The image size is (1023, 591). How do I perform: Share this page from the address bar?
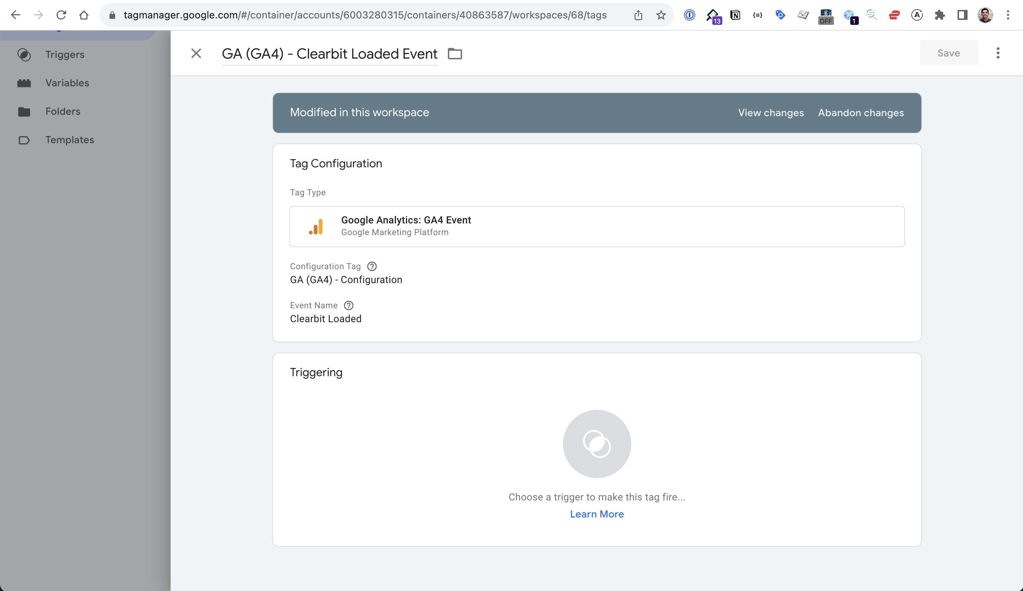pos(638,15)
